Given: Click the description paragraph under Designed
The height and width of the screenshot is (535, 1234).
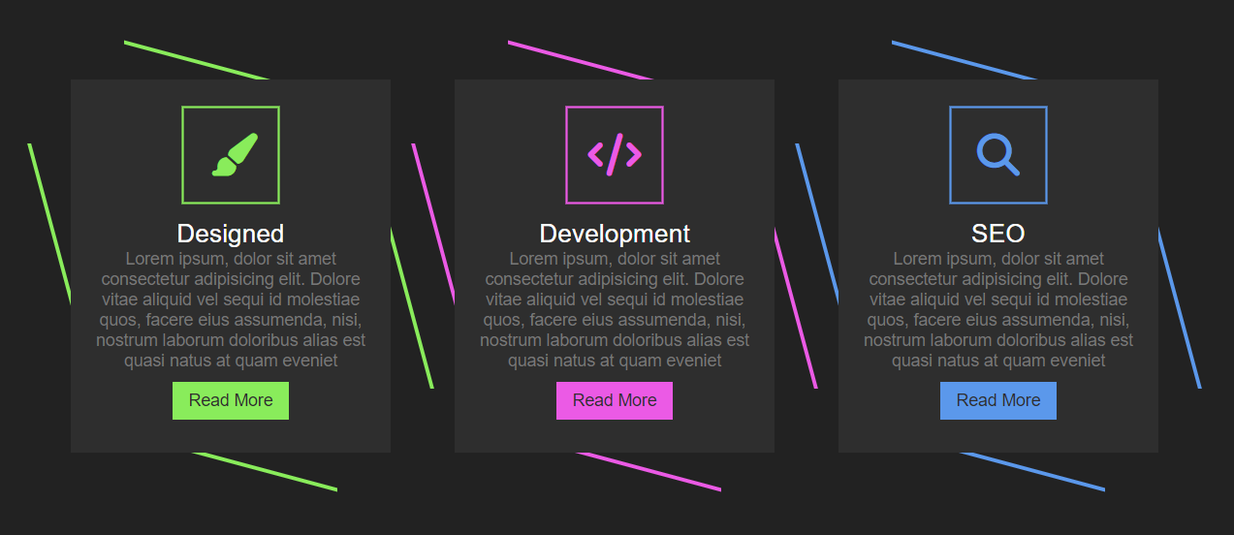Looking at the screenshot, I should tap(231, 309).
